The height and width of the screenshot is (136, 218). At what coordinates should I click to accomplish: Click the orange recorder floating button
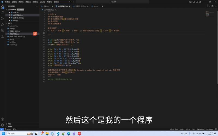coord(35,33)
